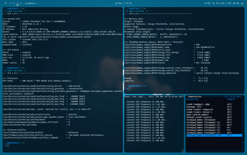Click the 'Every 1.0s: cpuf...' watch header
The height and width of the screenshot is (155, 247).
(x=135, y=96)
